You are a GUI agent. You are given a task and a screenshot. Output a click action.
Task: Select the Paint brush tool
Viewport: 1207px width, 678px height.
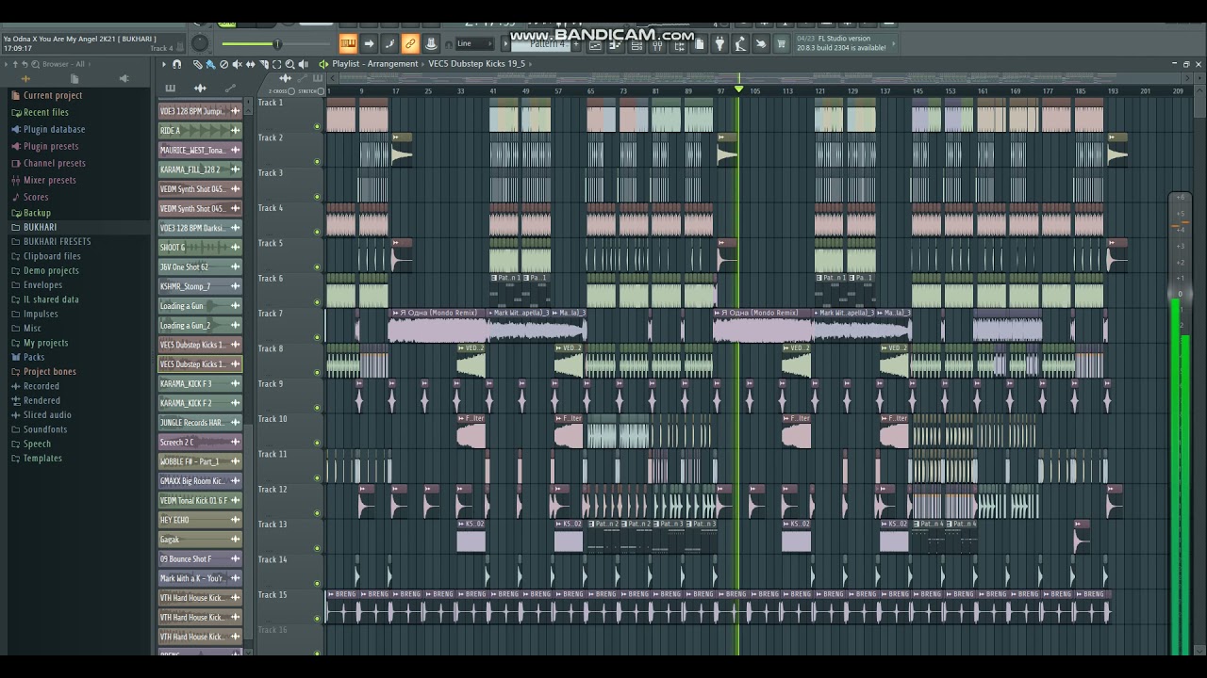[210, 64]
